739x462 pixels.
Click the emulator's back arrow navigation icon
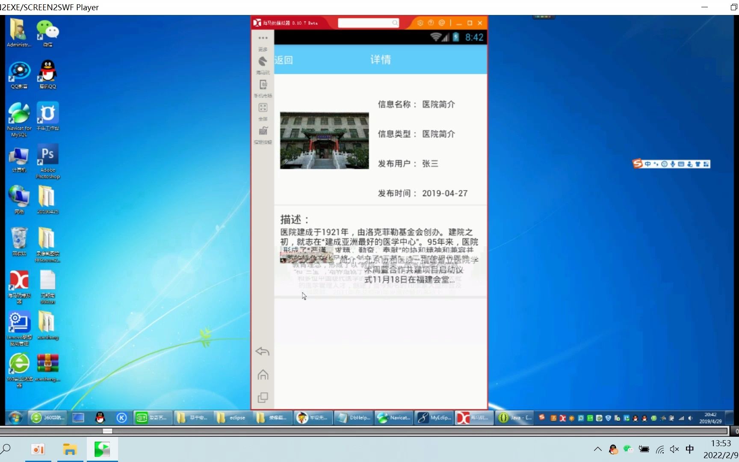[x=263, y=352]
